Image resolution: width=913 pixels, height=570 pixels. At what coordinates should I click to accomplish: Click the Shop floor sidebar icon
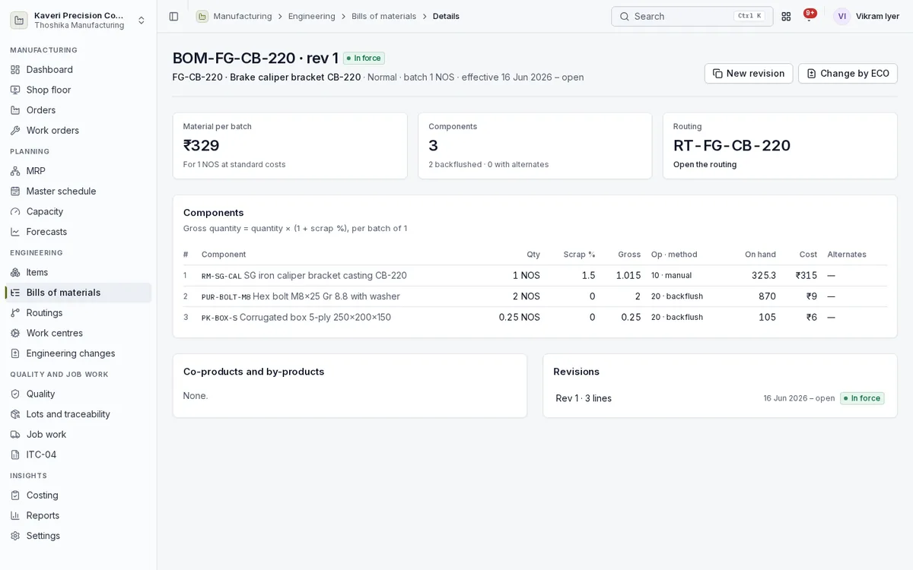(x=15, y=90)
